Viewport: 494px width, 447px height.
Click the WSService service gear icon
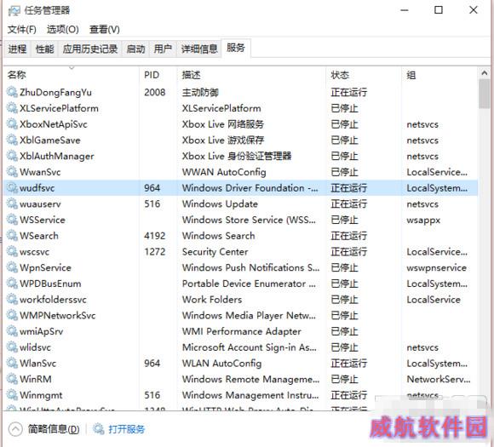point(12,220)
